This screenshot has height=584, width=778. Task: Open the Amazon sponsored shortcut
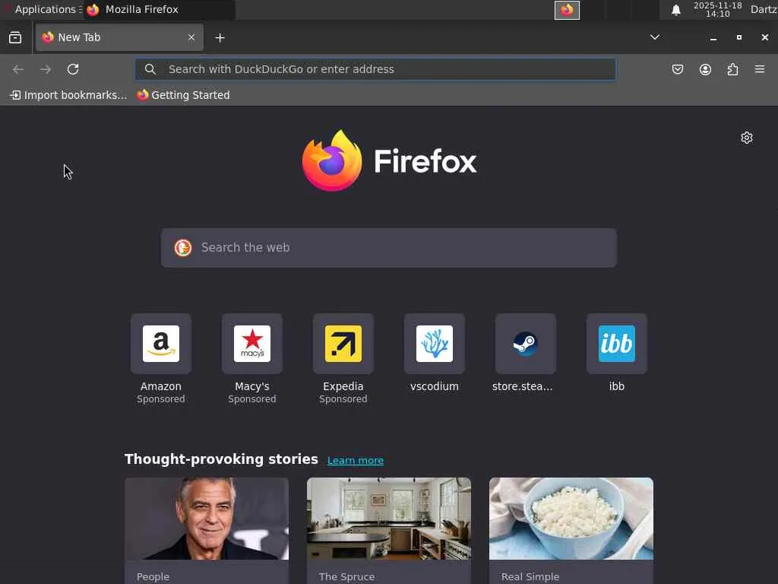click(161, 344)
